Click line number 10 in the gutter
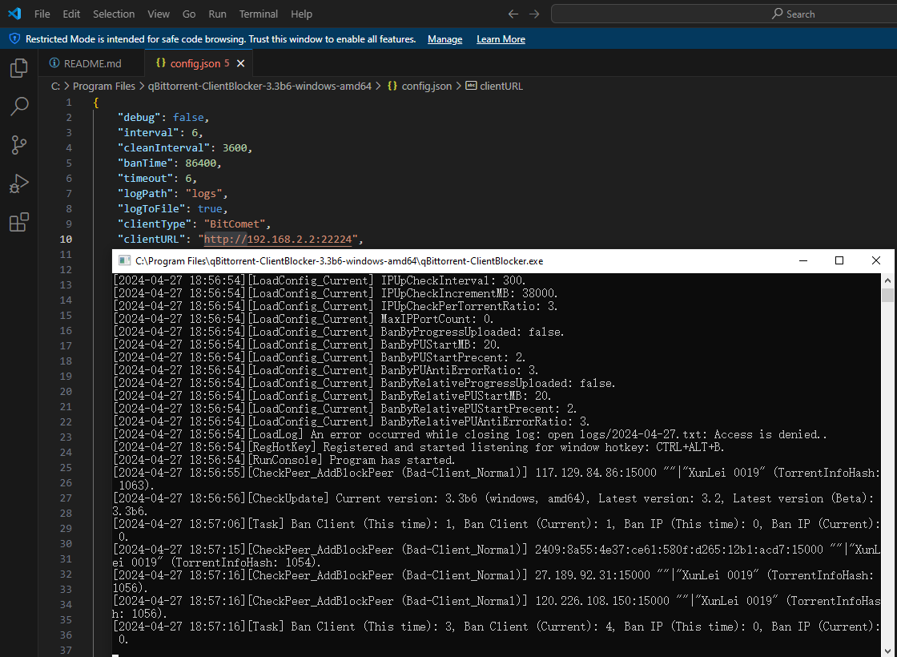Viewport: 897px width, 657px height. 66,240
